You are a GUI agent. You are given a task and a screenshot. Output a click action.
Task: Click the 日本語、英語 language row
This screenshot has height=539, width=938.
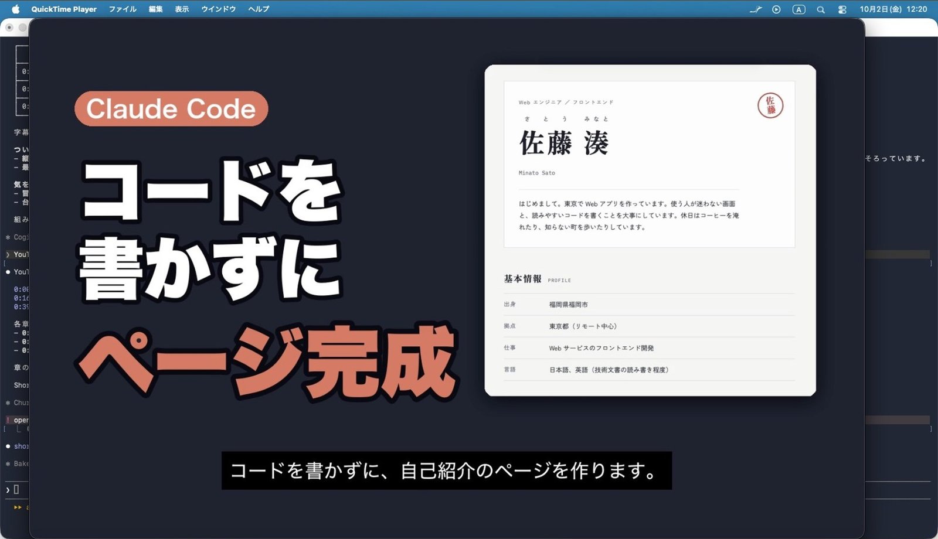click(x=649, y=370)
